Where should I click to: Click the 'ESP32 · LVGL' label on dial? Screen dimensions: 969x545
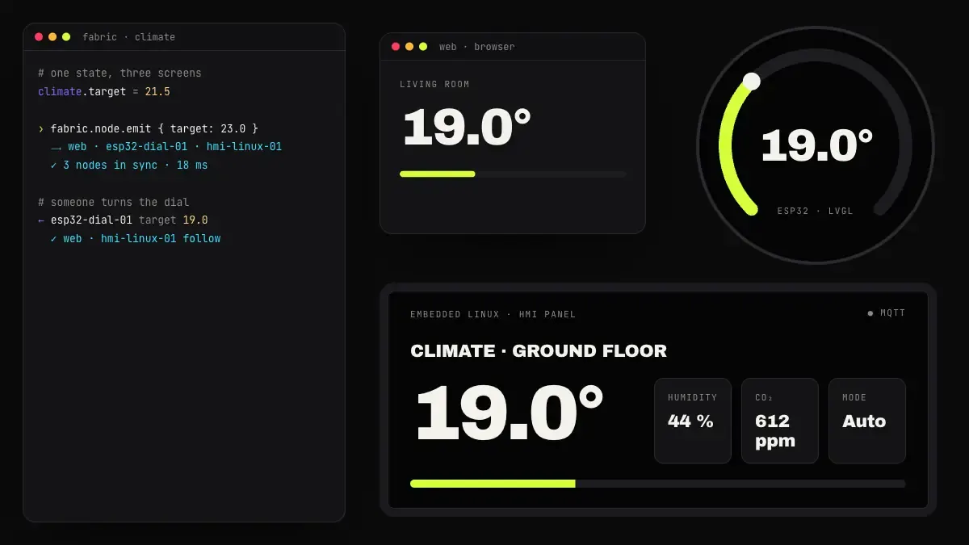(x=816, y=211)
